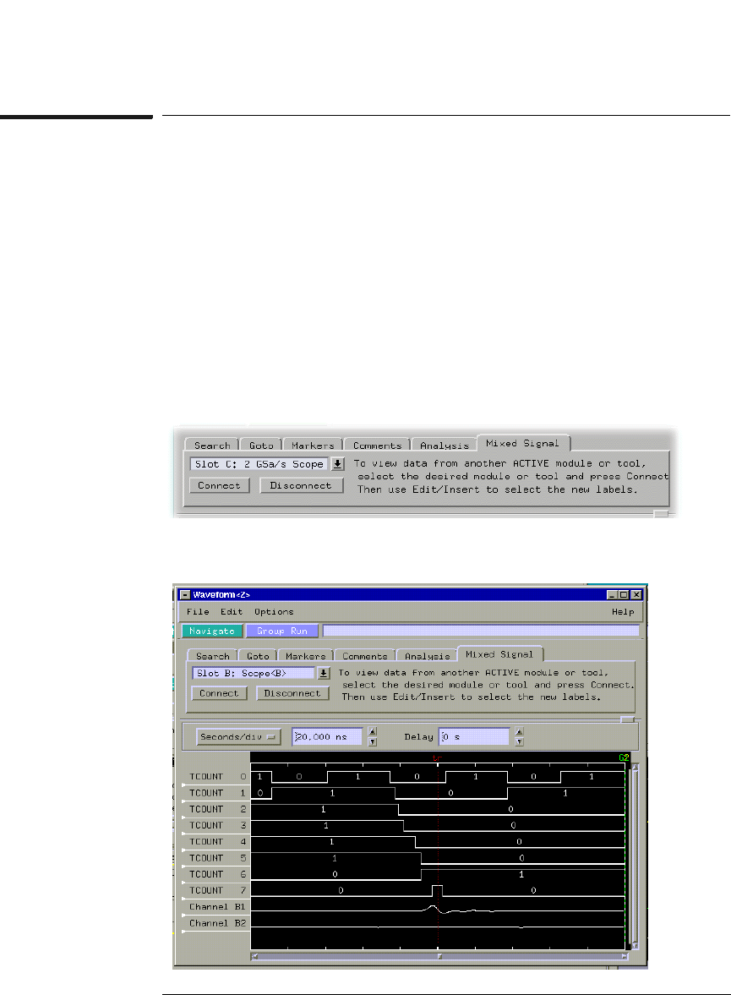Increase Delay with the up arrow

[x=519, y=731]
